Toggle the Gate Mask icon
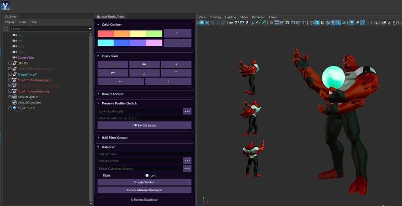This screenshot has width=402, height=206. (287, 22)
